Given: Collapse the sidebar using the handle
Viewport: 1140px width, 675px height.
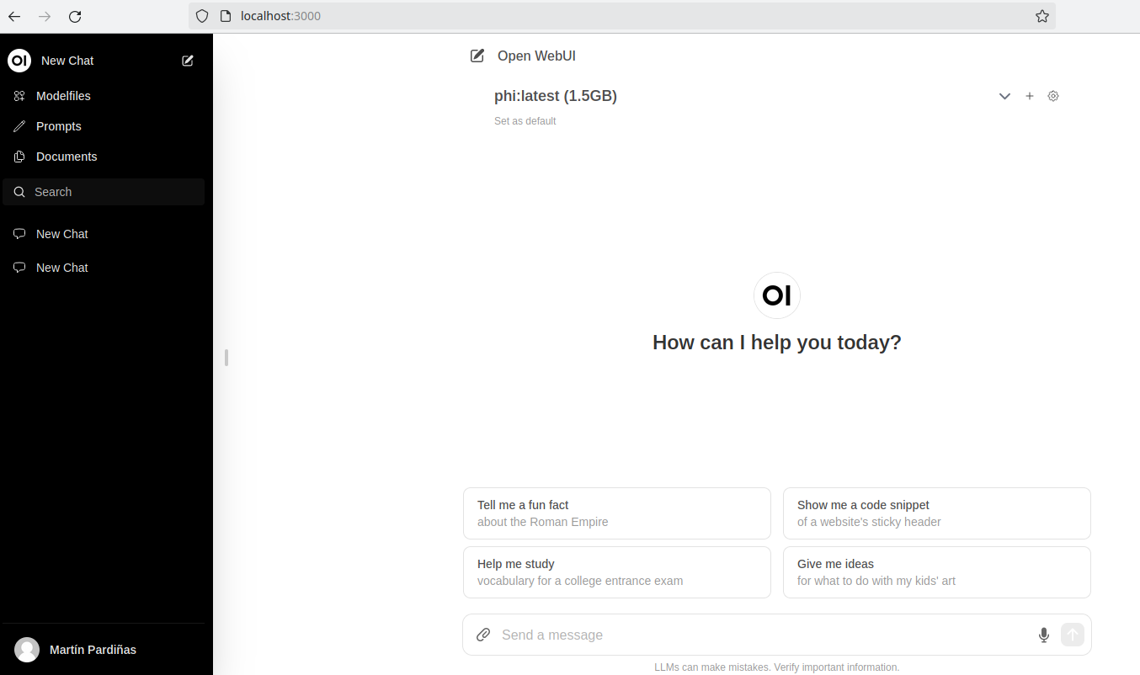Looking at the screenshot, I should (226, 358).
